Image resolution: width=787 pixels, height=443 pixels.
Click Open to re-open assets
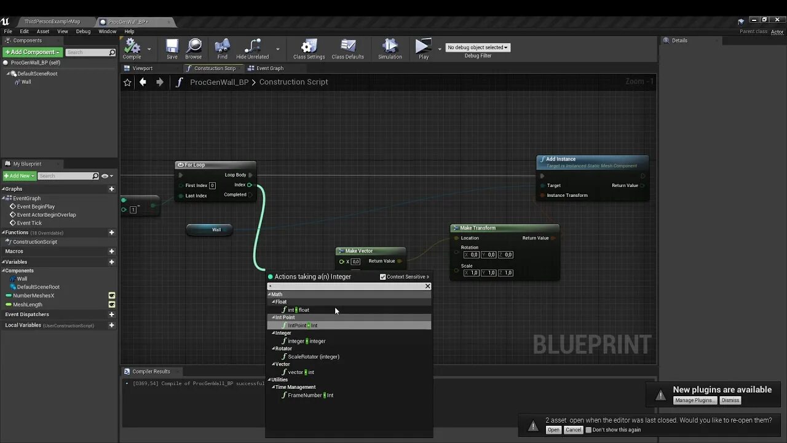coord(553,429)
